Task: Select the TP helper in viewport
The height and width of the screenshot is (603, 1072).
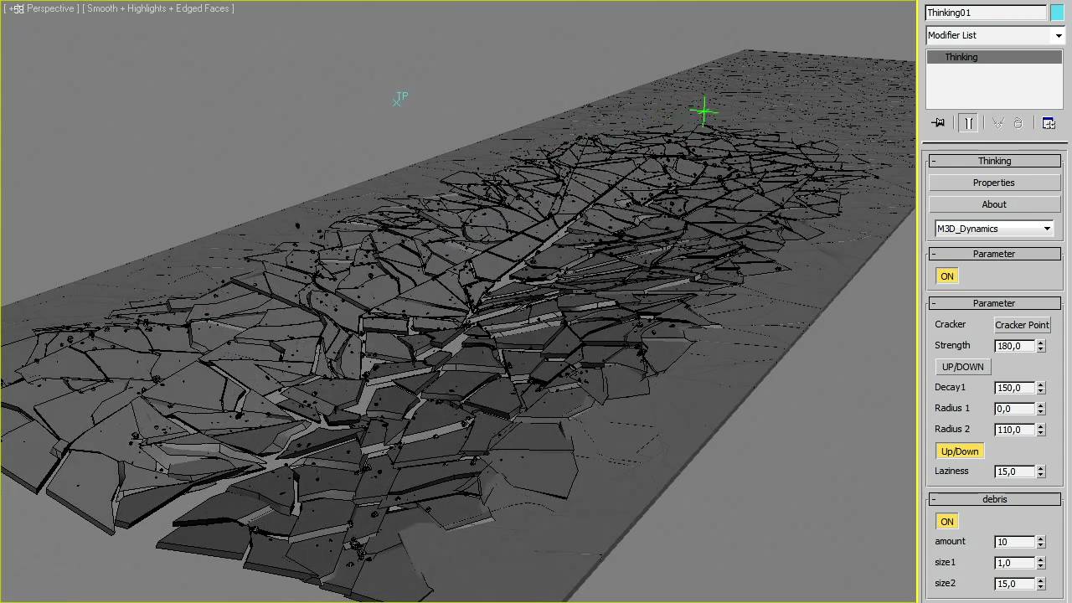Action: pyautogui.click(x=400, y=99)
